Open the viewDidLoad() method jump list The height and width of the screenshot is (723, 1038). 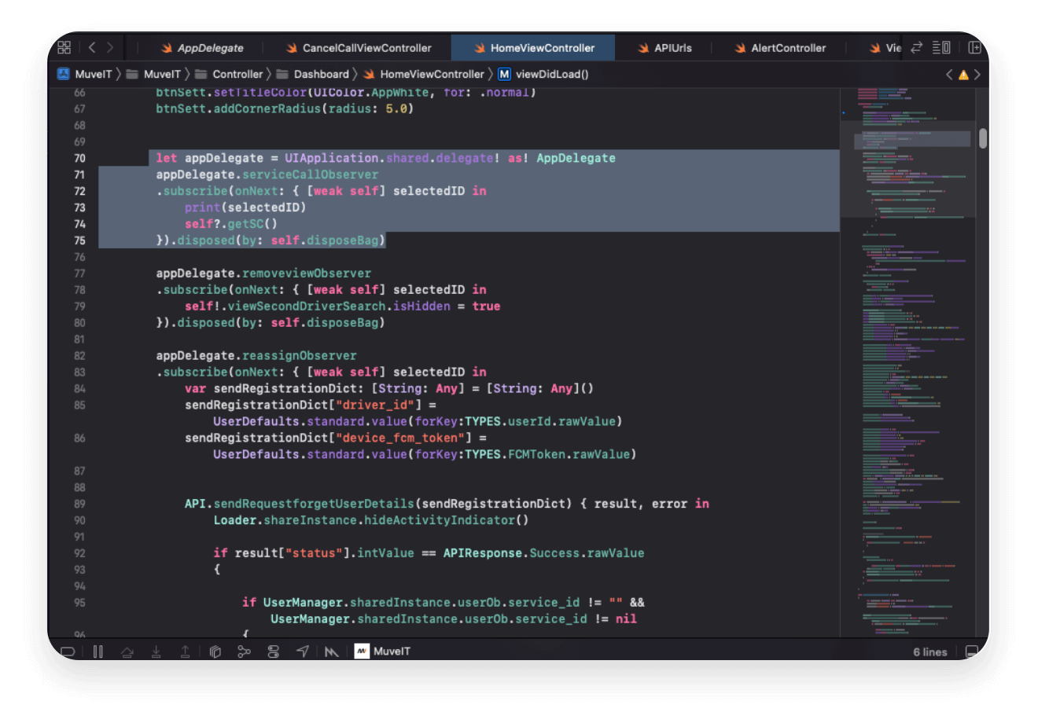click(x=551, y=75)
